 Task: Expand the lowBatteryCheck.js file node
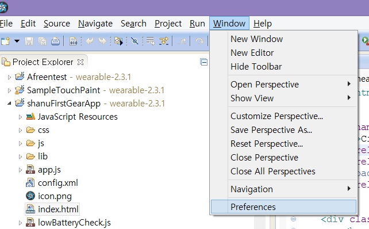(21, 223)
